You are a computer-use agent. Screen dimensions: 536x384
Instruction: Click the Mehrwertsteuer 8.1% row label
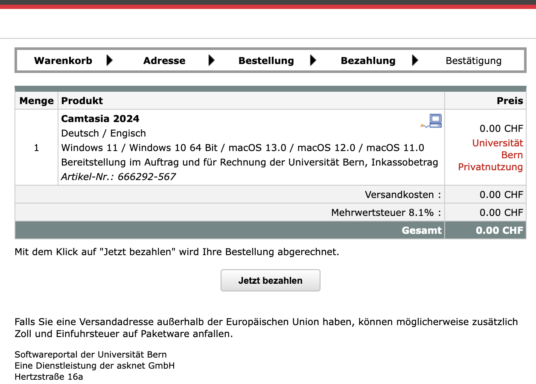(x=386, y=212)
